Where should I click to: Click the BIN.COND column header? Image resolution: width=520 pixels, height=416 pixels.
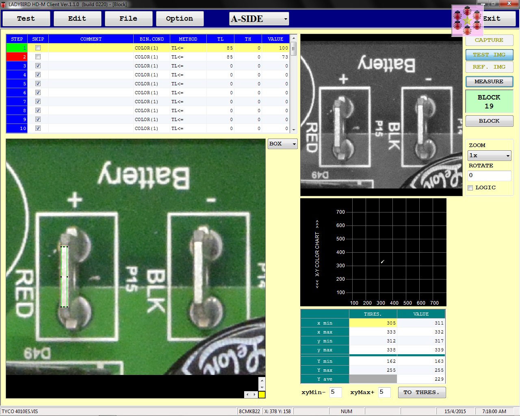tap(152, 39)
